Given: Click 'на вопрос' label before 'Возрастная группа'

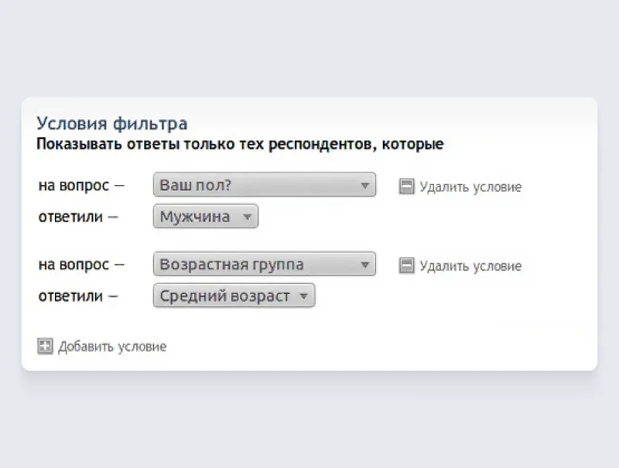Looking at the screenshot, I should (x=74, y=265).
